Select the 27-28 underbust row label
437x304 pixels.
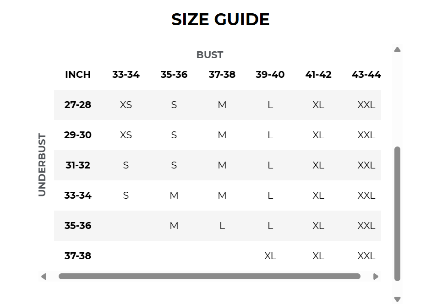[78, 105]
